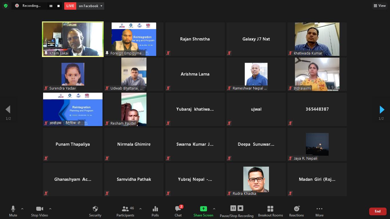The width and height of the screenshot is (390, 219).
Task: Select Indralaxmi's video tile
Action: (x=317, y=74)
